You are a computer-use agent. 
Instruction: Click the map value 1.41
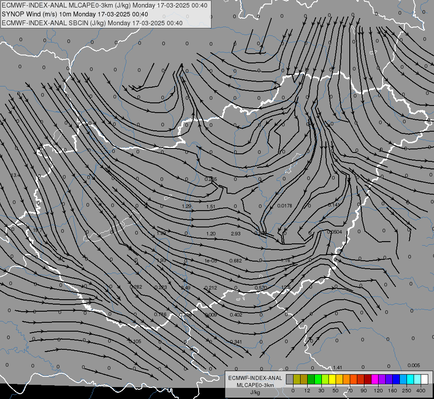(x=337, y=368)
